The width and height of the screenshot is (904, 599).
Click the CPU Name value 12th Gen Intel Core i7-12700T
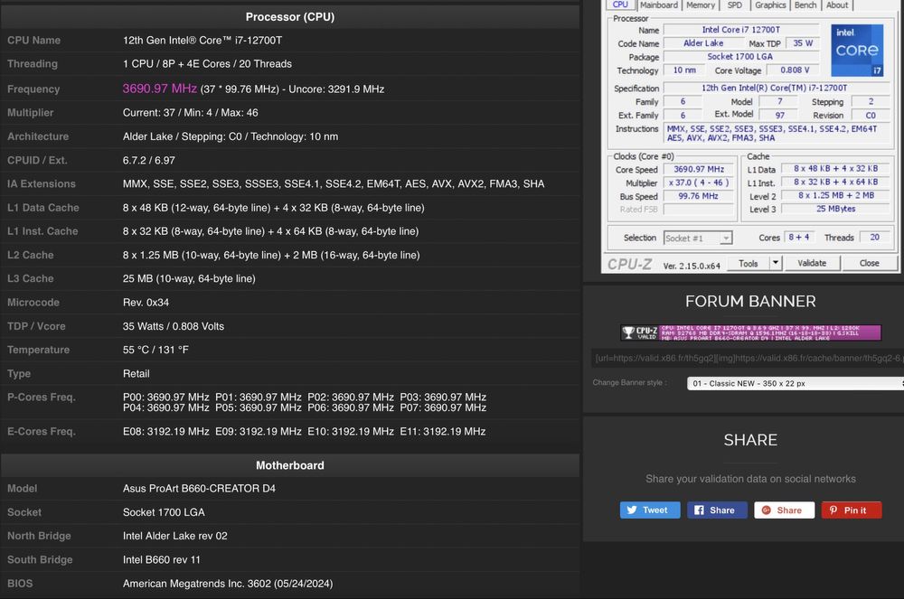point(202,41)
